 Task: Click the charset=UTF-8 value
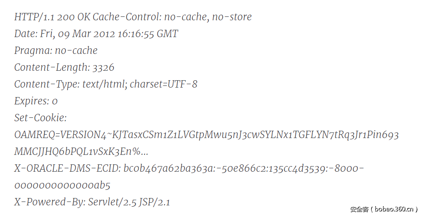coord(163,84)
